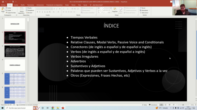This screenshot has height=110, width=197.
Task: Switch to the Diseño ribbon tab
Action: [x=23, y=5]
